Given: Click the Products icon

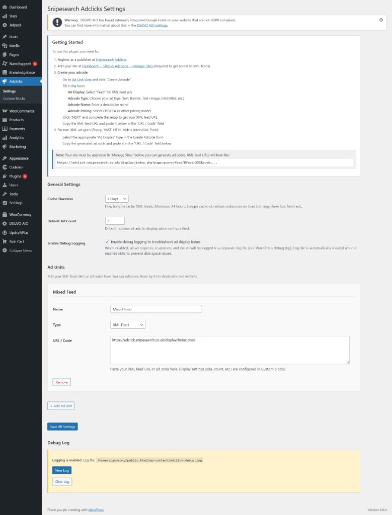Looking at the screenshot, I should [5, 120].
